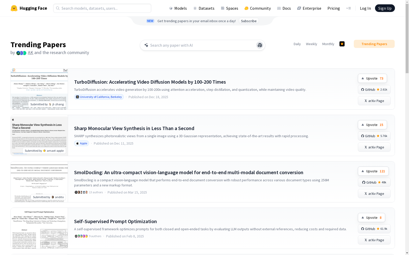The image size is (409, 255).
Task: Click the Apple organization badge
Action: click(82, 143)
